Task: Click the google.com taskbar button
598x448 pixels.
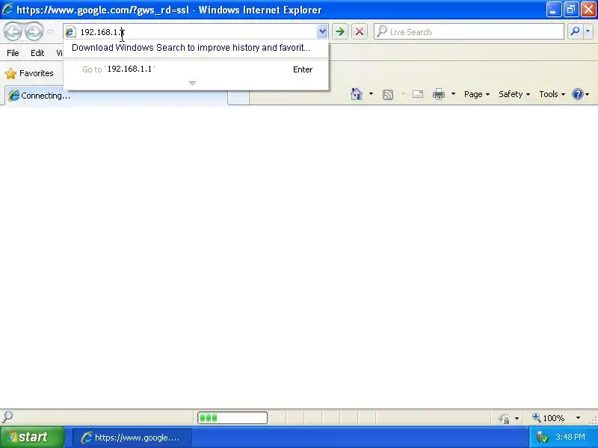Action: click(x=132, y=438)
